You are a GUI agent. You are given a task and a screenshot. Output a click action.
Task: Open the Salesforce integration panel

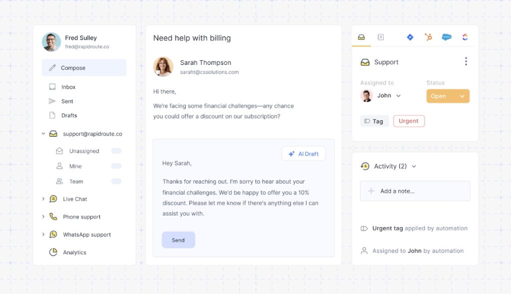446,37
